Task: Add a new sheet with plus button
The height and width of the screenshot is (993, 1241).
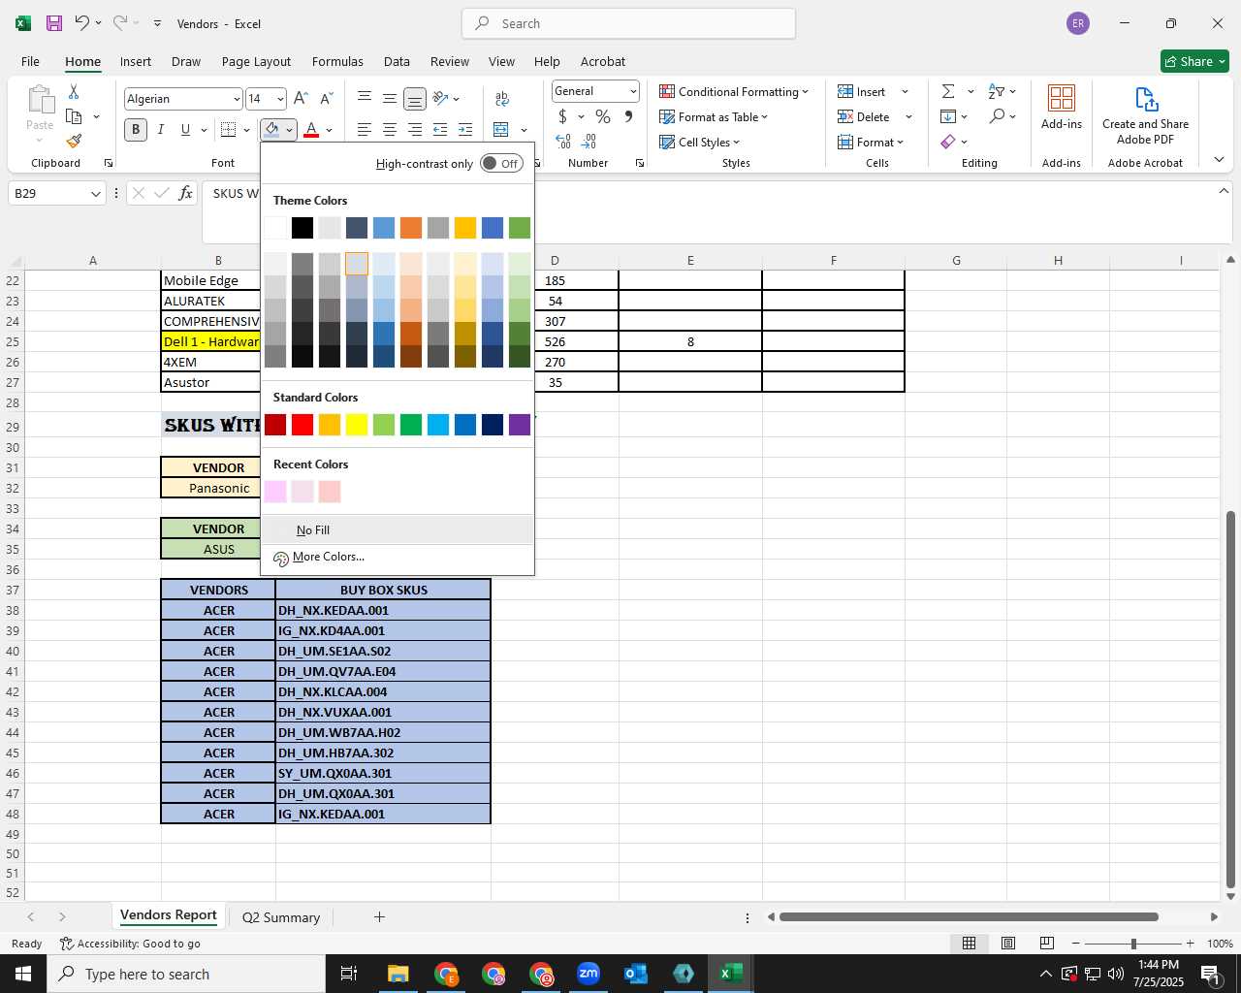Action: [x=379, y=916]
